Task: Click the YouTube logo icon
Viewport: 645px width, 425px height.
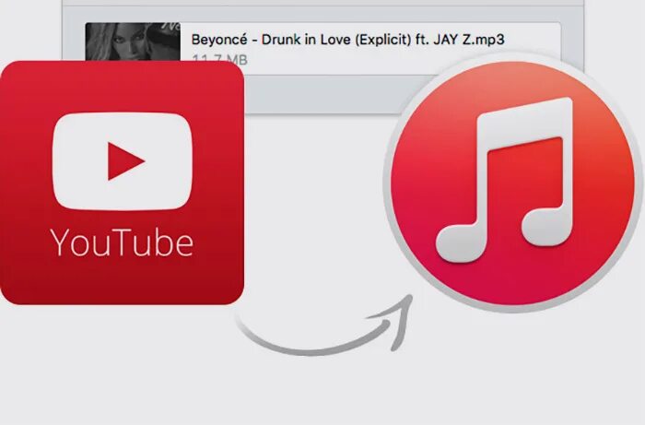Action: 122,183
